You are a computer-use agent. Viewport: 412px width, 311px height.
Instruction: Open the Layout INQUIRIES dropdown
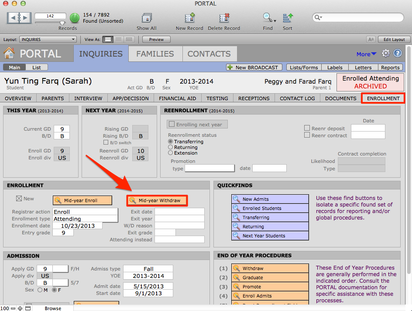48,40
